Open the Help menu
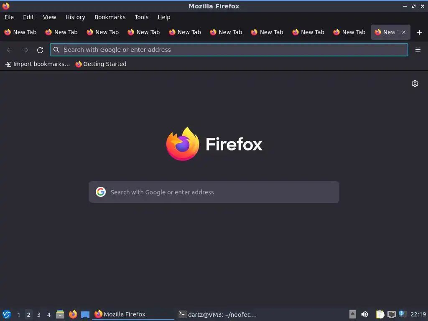This screenshot has width=428, height=321. pyautogui.click(x=164, y=17)
